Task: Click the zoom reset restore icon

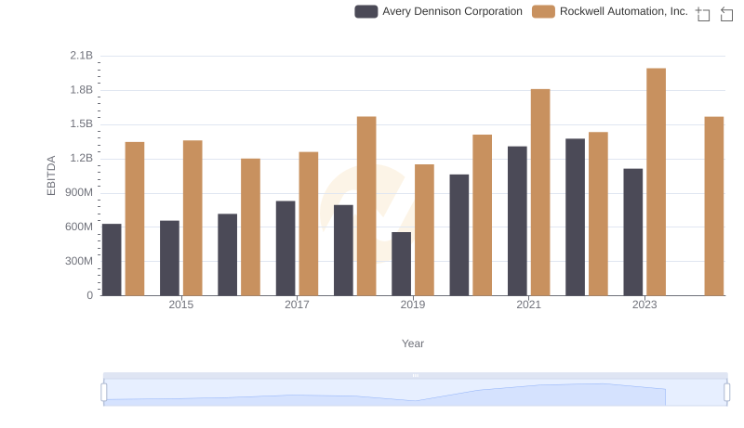Action: [726, 14]
